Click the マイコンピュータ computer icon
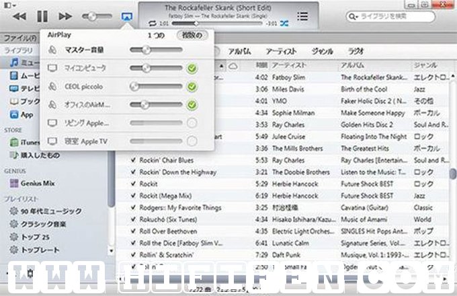Image resolution: width=457 pixels, height=296 pixels. point(52,68)
